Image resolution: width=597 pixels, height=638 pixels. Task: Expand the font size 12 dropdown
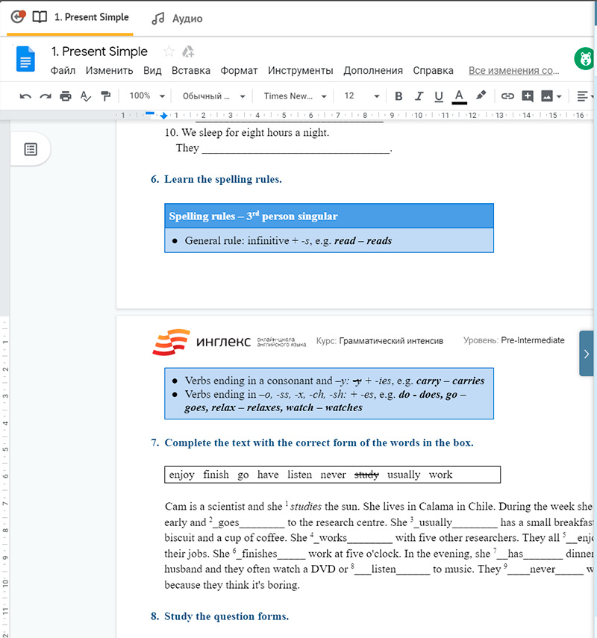361,96
